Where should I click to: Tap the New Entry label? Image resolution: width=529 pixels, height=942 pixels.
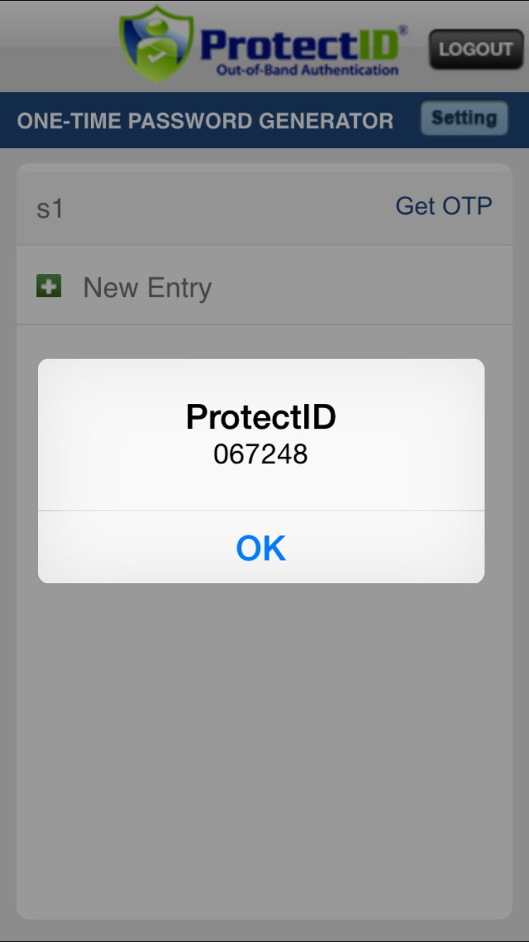pos(147,288)
